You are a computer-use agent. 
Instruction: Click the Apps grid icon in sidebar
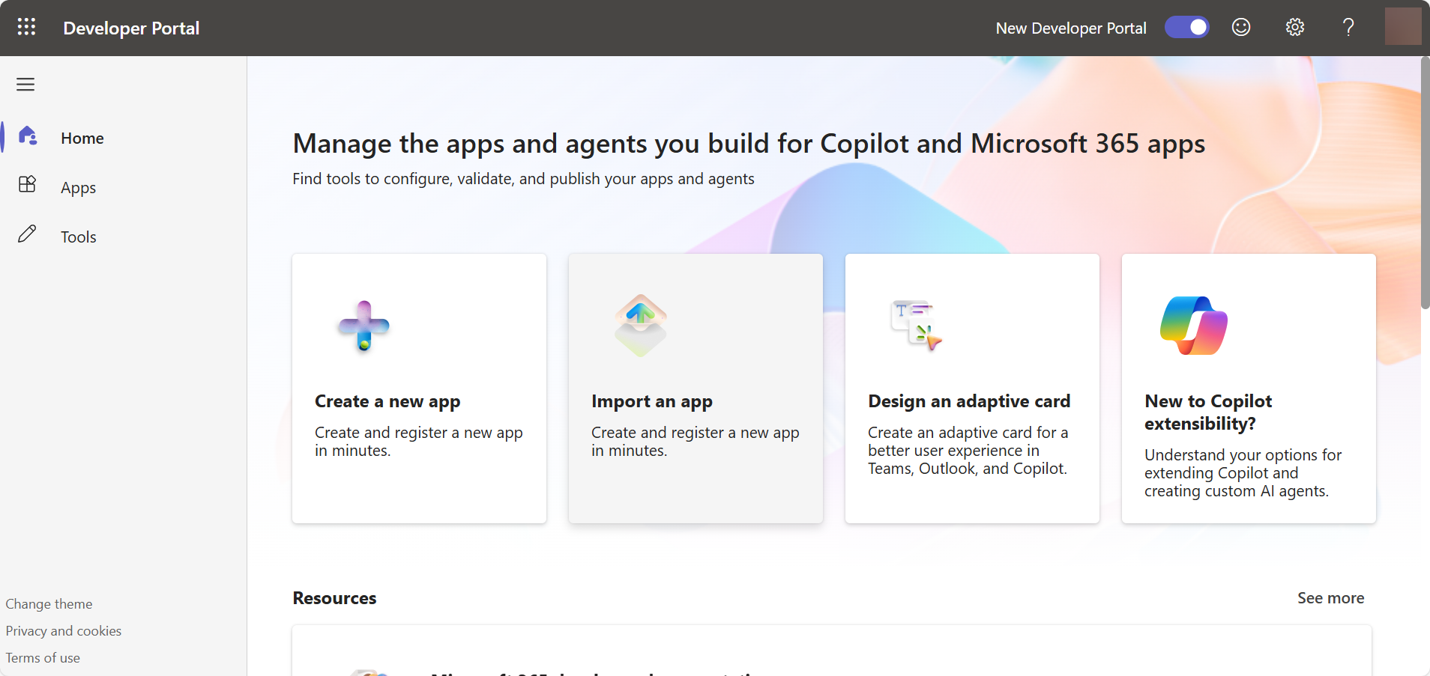point(27,185)
